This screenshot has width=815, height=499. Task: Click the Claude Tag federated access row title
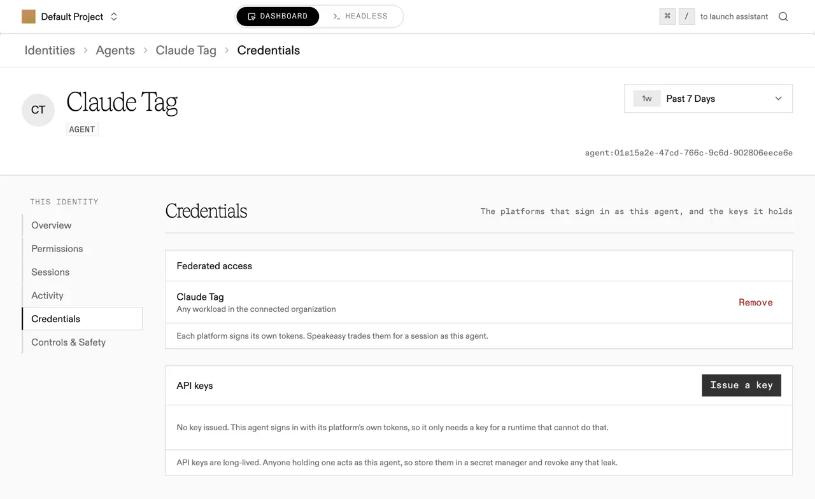[x=200, y=297]
